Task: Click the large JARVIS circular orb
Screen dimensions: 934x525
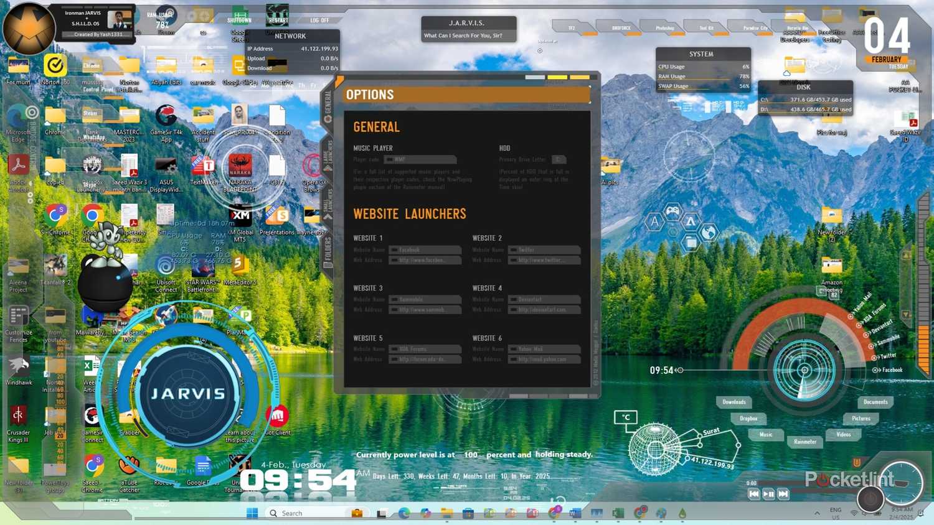Action: point(188,394)
